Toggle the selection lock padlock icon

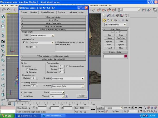pyautogui.click(x=29, y=108)
